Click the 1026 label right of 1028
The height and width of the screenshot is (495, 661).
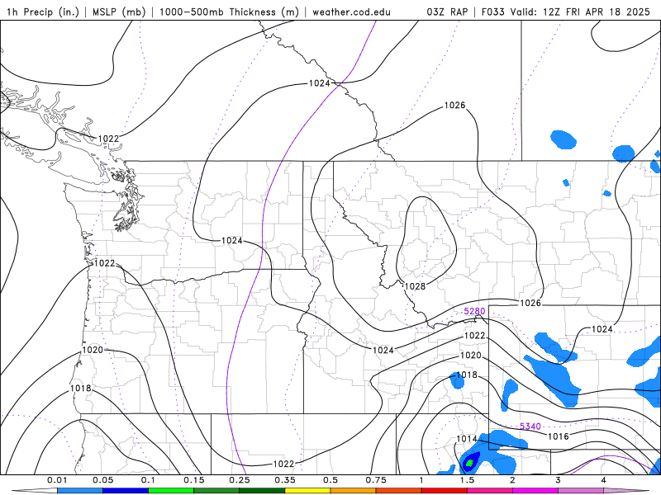(530, 303)
